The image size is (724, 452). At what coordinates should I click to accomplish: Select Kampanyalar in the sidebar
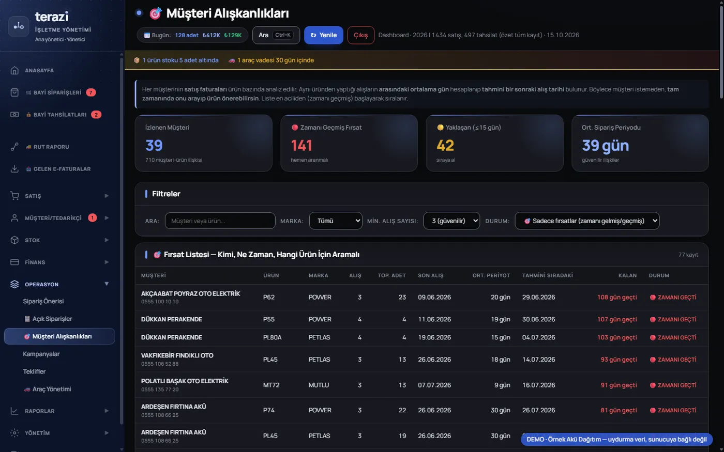pos(41,354)
